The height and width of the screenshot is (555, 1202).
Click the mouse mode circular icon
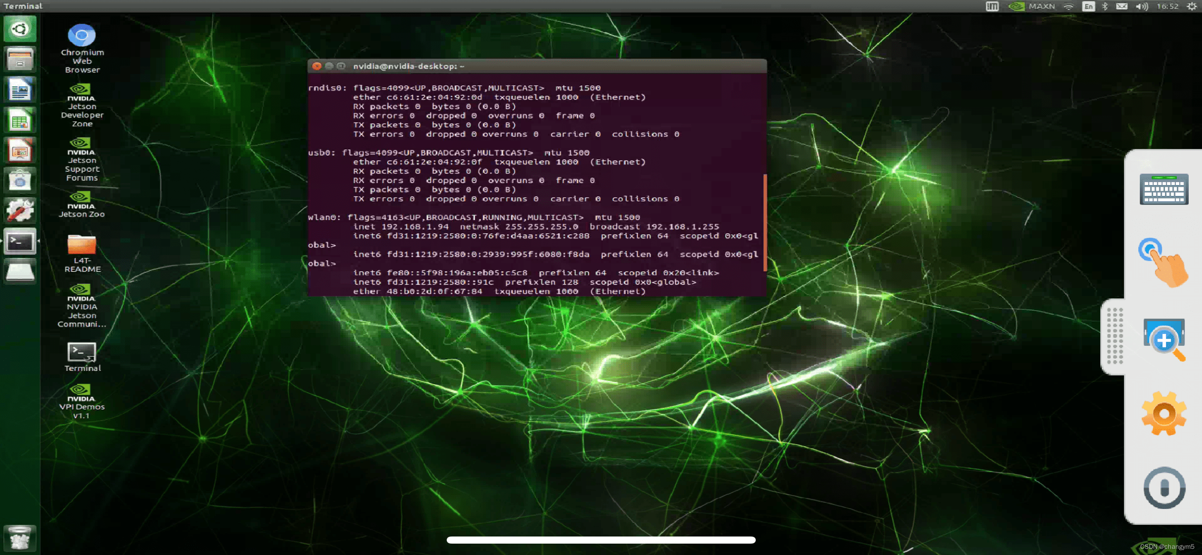coord(1164,488)
